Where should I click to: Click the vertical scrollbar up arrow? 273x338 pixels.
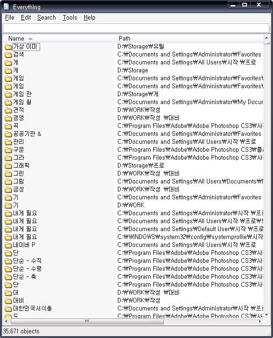[x=267, y=38]
